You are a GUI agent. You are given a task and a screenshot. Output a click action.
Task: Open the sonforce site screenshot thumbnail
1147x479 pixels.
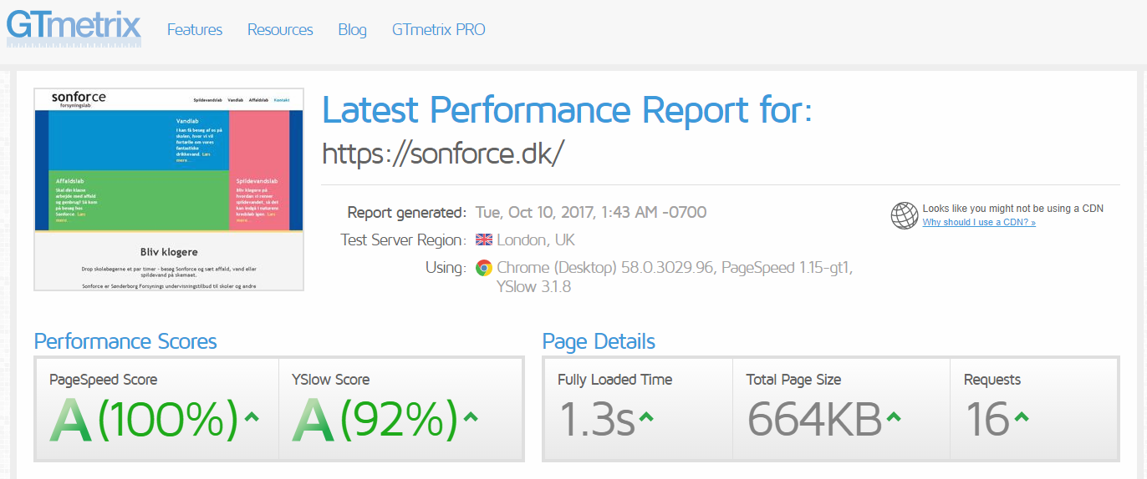[169, 189]
